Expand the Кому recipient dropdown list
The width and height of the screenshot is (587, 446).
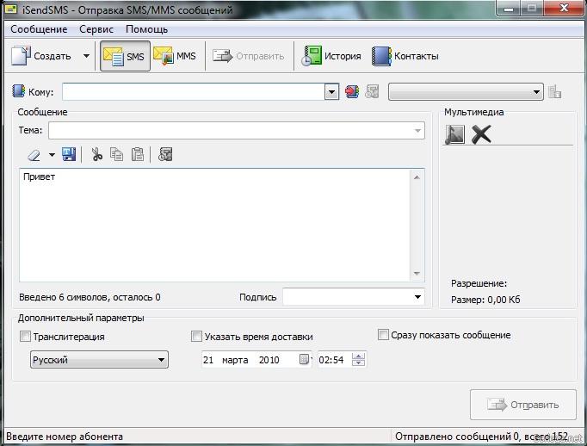click(331, 92)
